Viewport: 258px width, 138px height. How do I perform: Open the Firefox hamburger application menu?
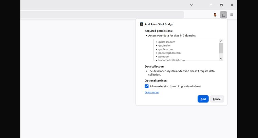(232, 15)
